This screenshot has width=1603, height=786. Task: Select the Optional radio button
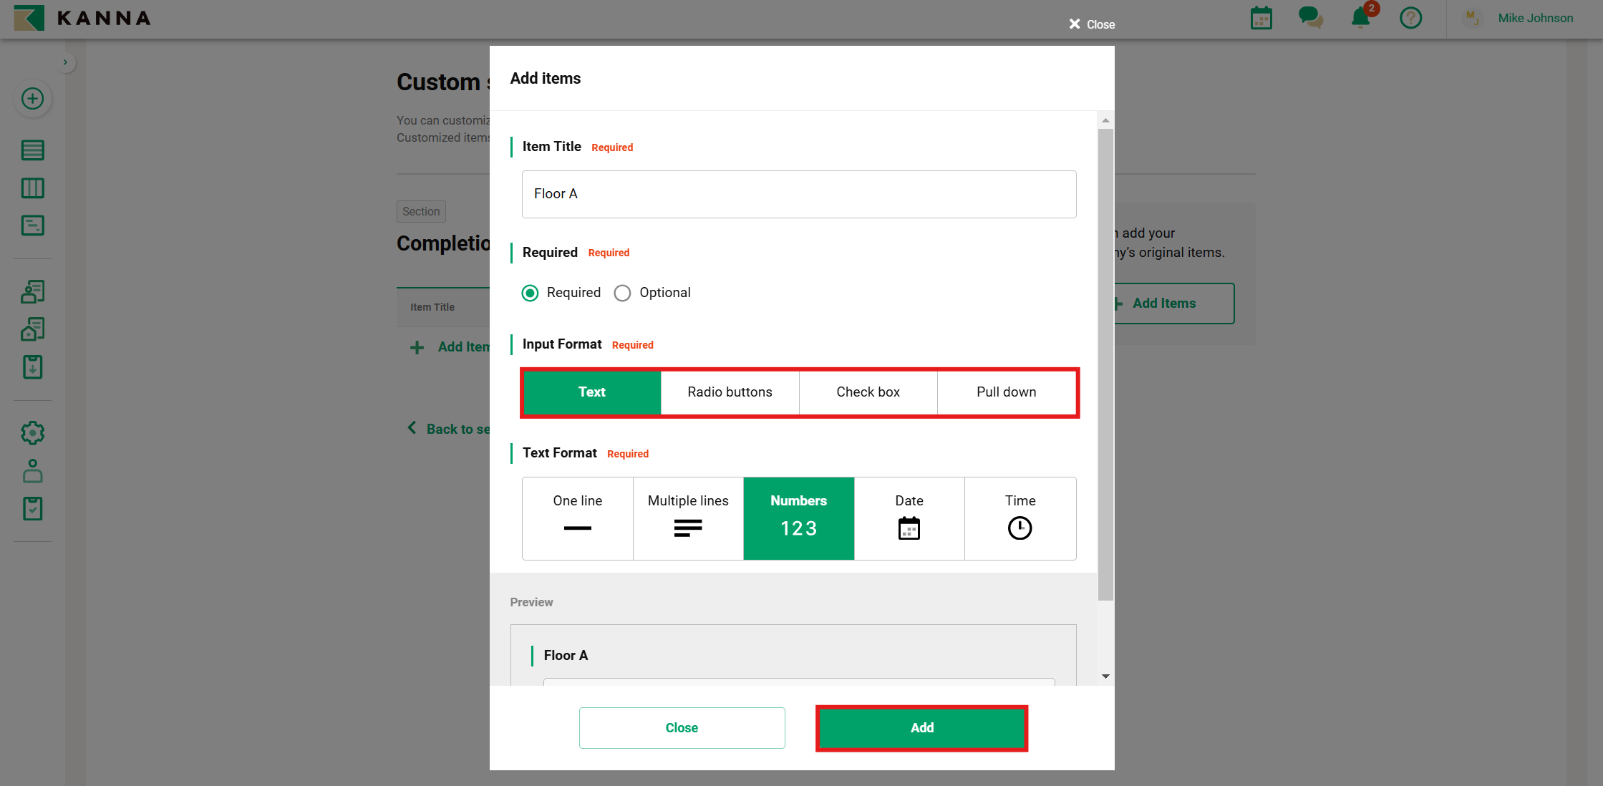[622, 293]
